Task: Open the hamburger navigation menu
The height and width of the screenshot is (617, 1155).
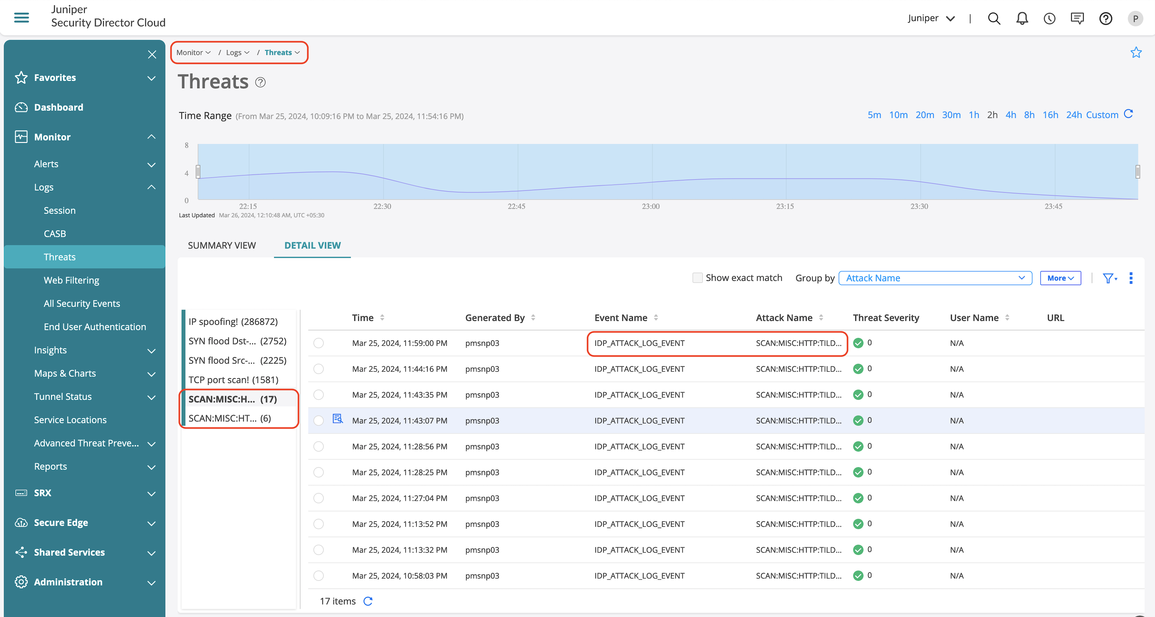Action: click(21, 18)
